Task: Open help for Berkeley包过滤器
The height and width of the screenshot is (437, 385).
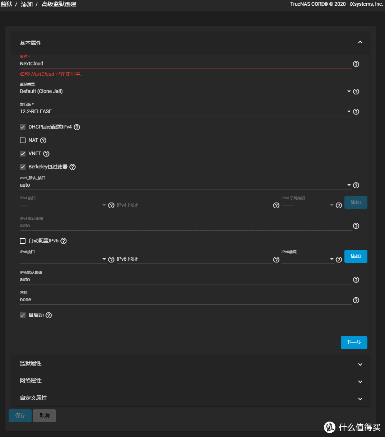Action: click(73, 167)
